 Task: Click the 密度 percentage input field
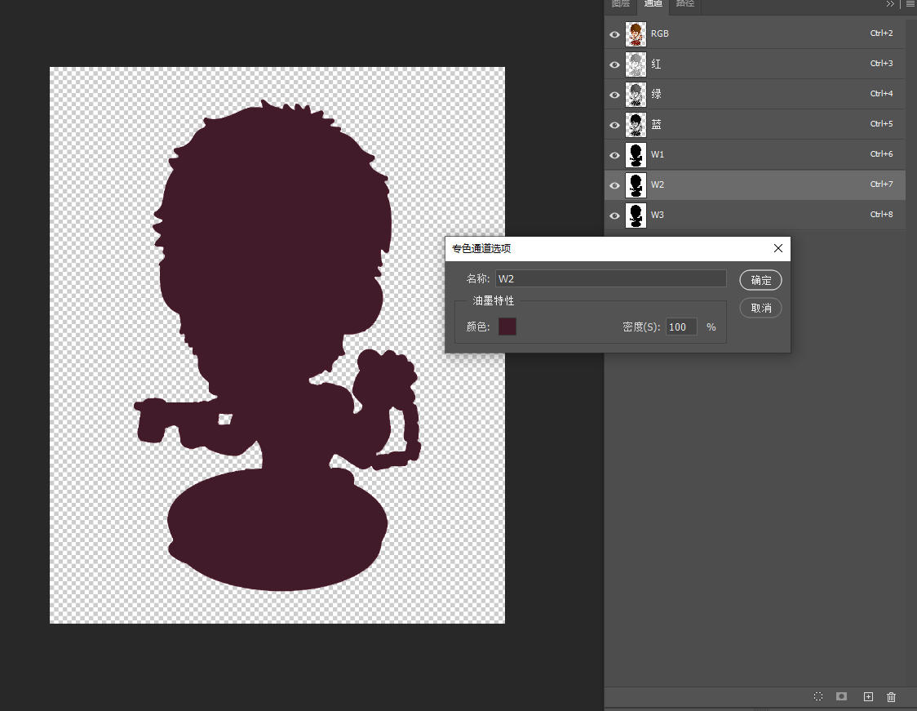[681, 327]
